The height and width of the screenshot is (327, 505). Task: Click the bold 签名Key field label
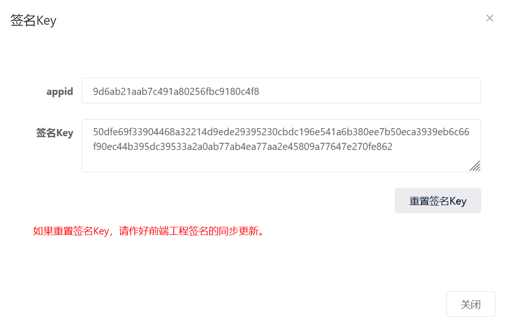(x=54, y=132)
